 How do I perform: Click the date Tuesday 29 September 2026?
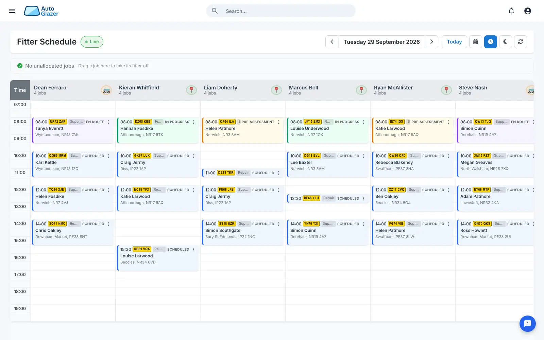coord(382,42)
